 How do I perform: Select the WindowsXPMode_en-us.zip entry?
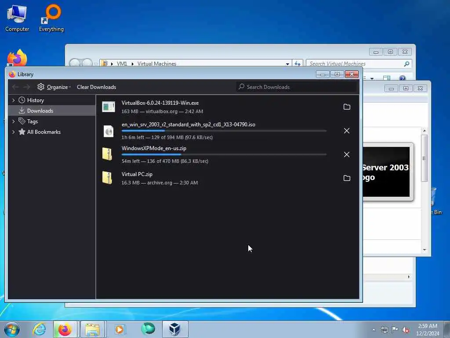click(x=227, y=154)
